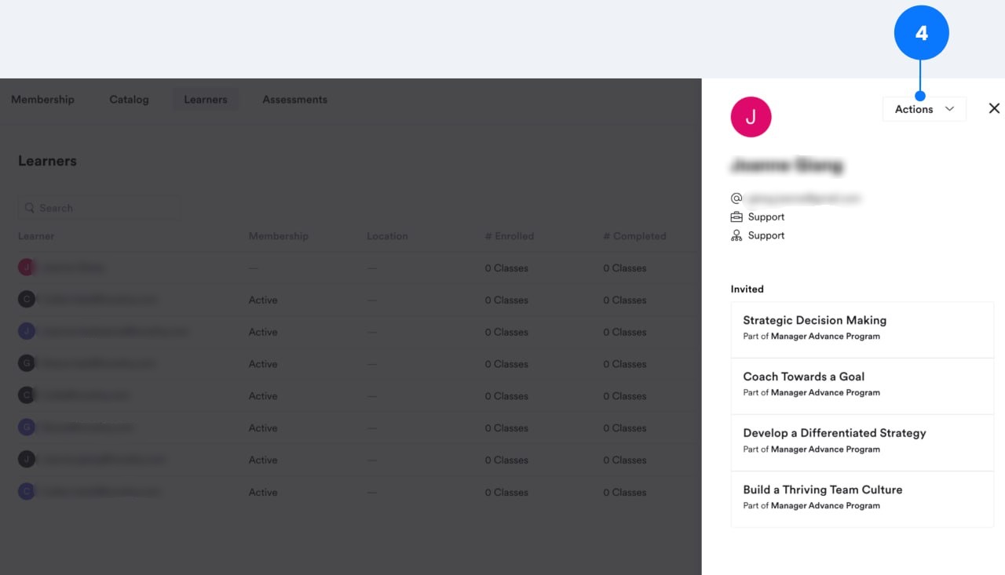Select the first learner's red avatar in the table
The width and height of the screenshot is (1005, 575).
(x=26, y=267)
